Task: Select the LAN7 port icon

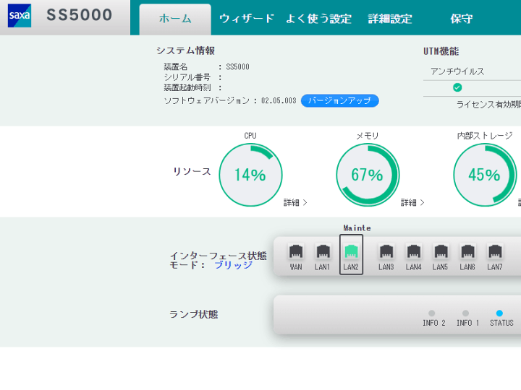Action: [x=495, y=251]
